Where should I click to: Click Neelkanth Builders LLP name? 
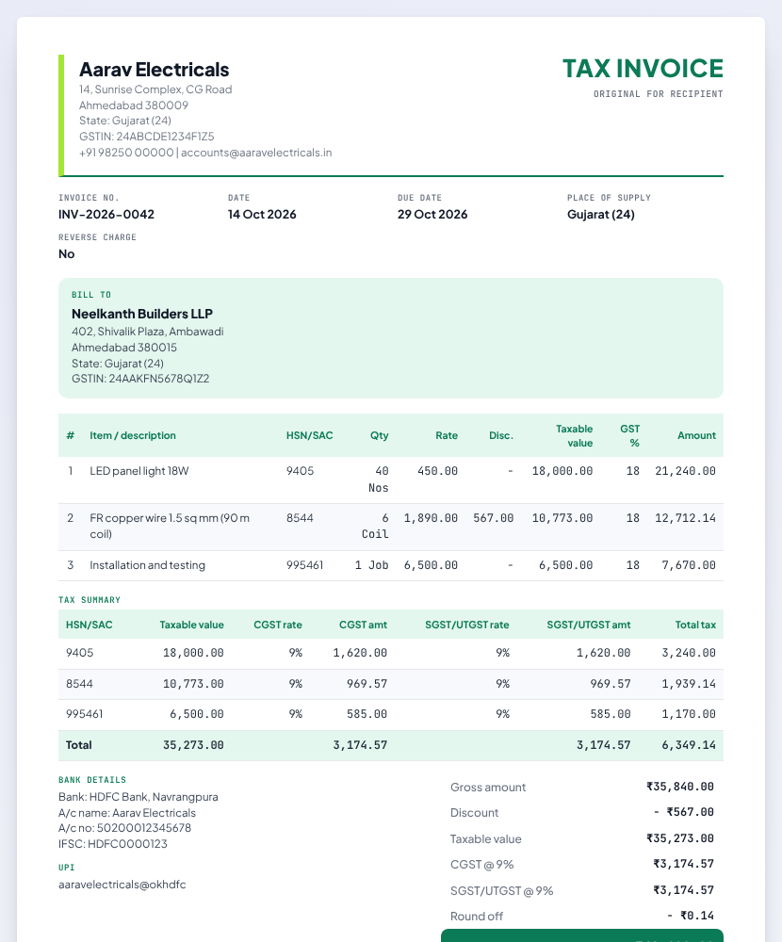click(142, 314)
